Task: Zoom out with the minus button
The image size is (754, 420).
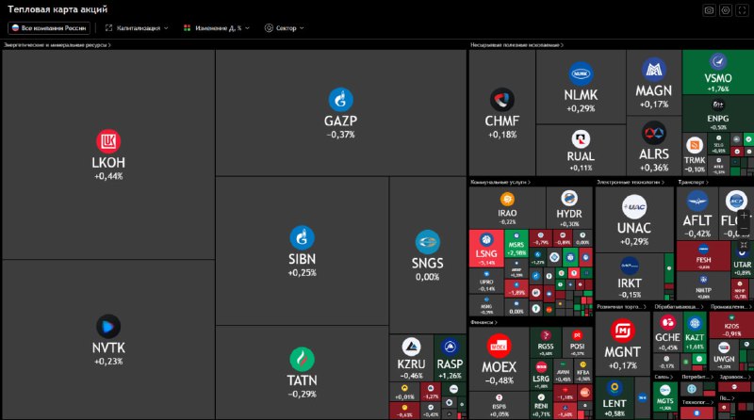Action: point(744,229)
